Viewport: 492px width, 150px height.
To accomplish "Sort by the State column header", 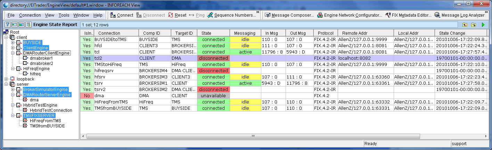I will pos(213,33).
